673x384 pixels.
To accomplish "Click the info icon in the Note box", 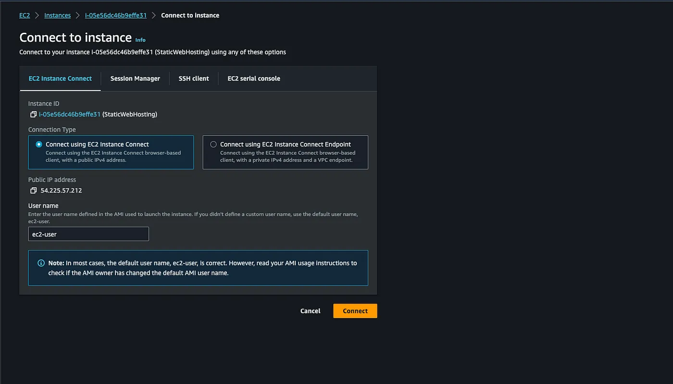I will [41, 263].
